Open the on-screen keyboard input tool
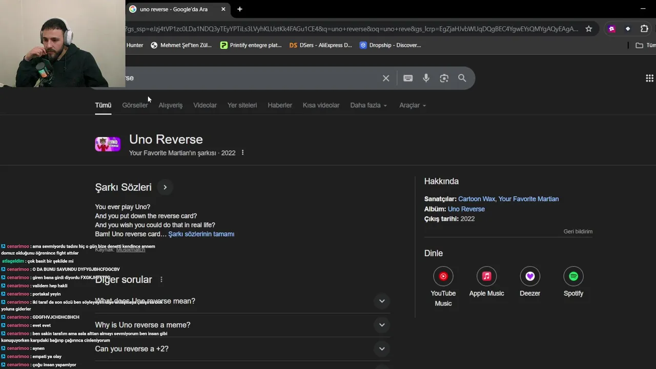 [x=408, y=78]
